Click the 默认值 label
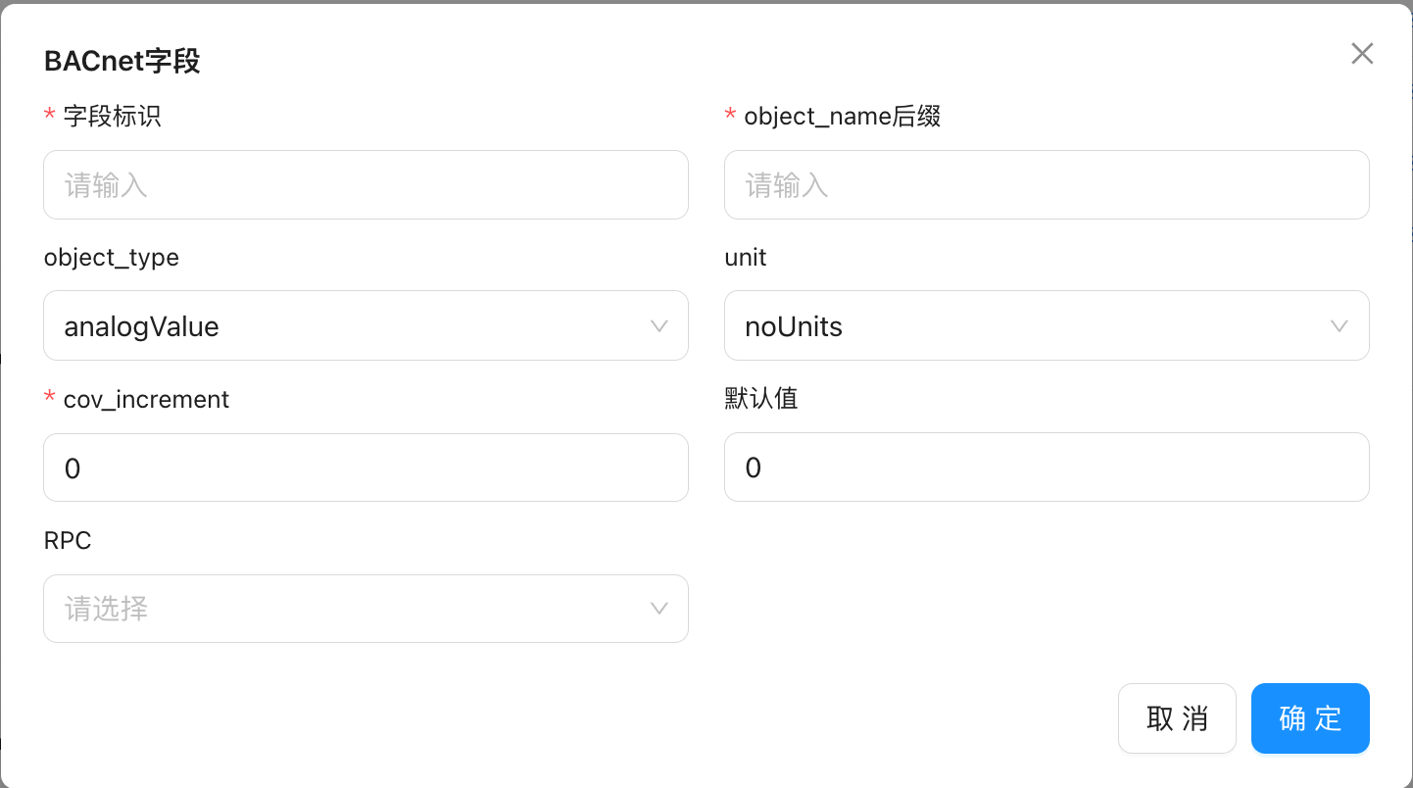The height and width of the screenshot is (788, 1413). click(761, 399)
